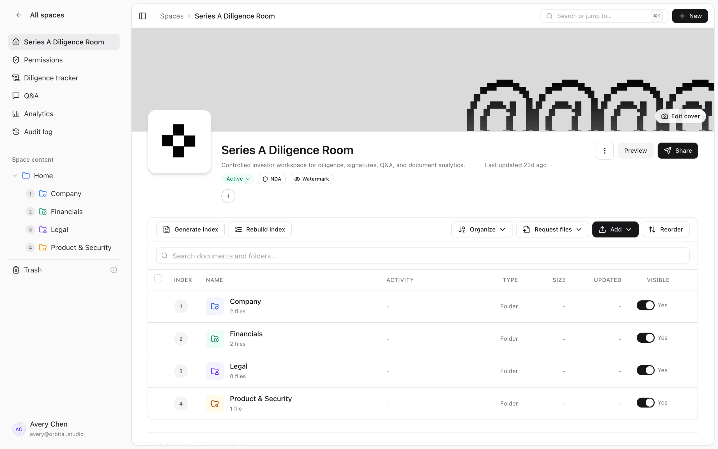Select Company folder in sidebar tree
Screen dimensions: 718x449
66,194
